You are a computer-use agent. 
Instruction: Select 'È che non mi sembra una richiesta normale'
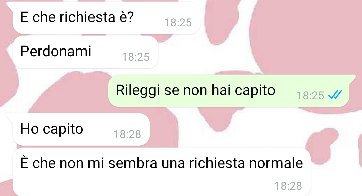click(162, 163)
